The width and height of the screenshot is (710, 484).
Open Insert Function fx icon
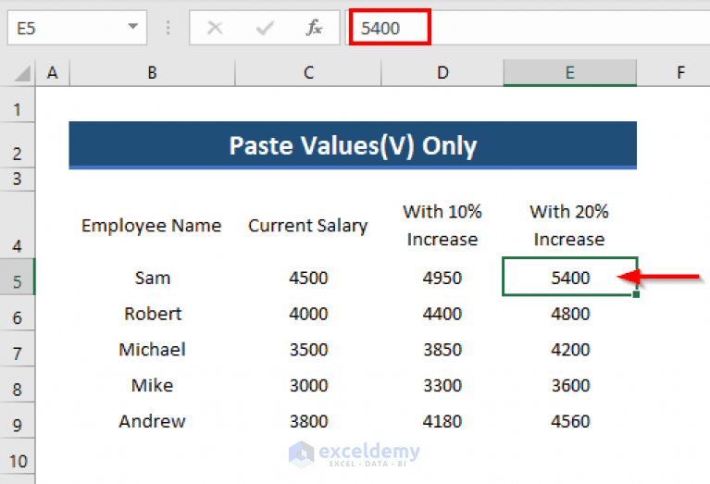pos(314,28)
